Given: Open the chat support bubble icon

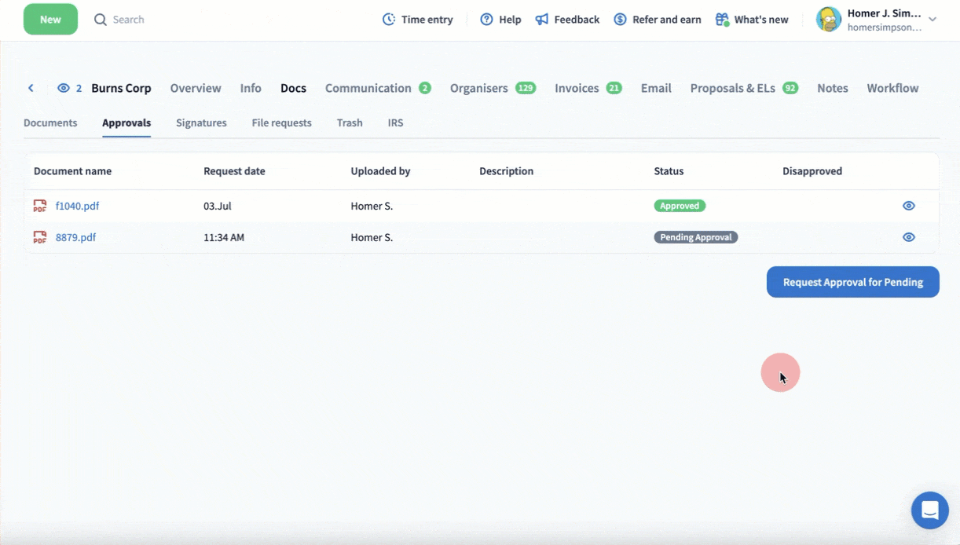Looking at the screenshot, I should tap(929, 510).
